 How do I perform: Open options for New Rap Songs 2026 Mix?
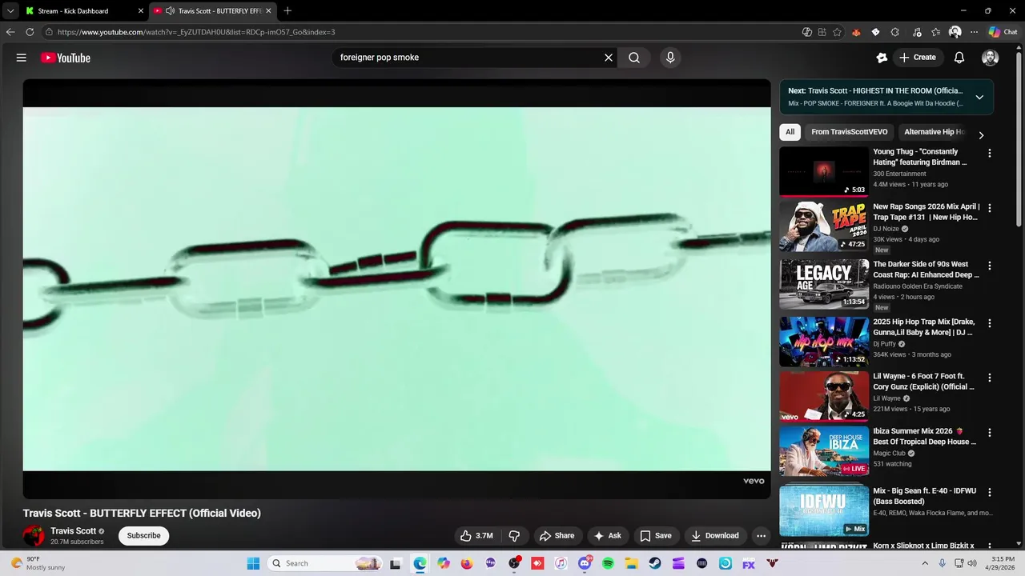point(989,208)
